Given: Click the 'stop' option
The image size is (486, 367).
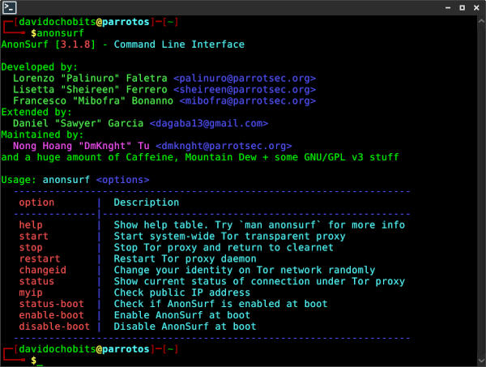Looking at the screenshot, I should click(x=31, y=247).
